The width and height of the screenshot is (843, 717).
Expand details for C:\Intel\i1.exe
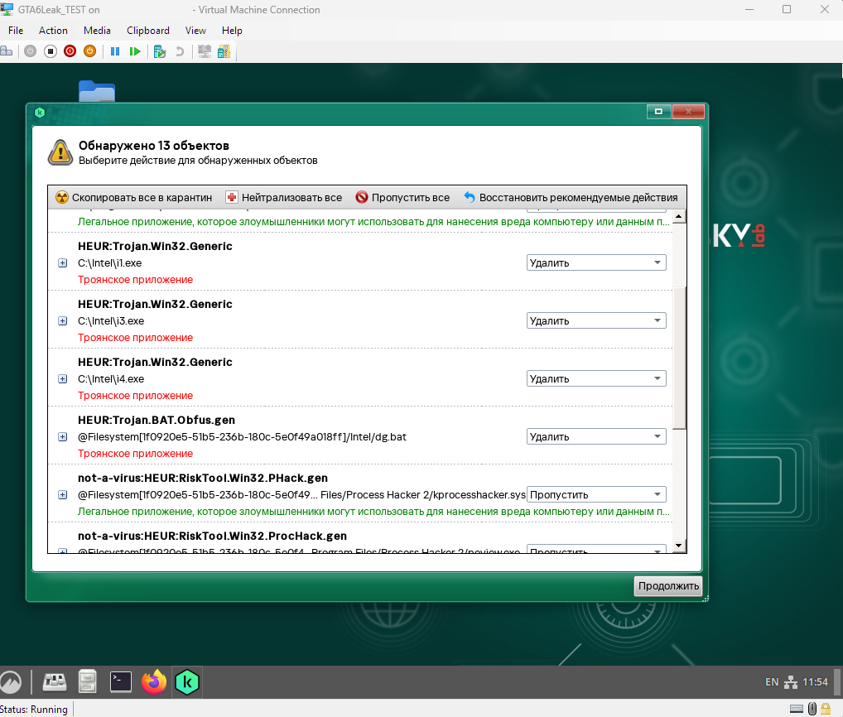pyautogui.click(x=63, y=262)
